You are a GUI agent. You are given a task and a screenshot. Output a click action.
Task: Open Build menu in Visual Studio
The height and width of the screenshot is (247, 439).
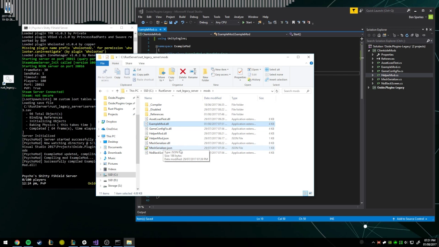click(x=182, y=17)
